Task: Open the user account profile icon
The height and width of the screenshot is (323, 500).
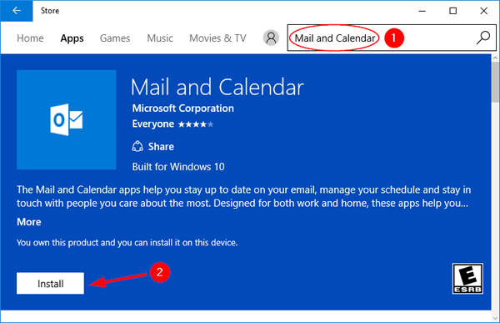Action: click(271, 38)
